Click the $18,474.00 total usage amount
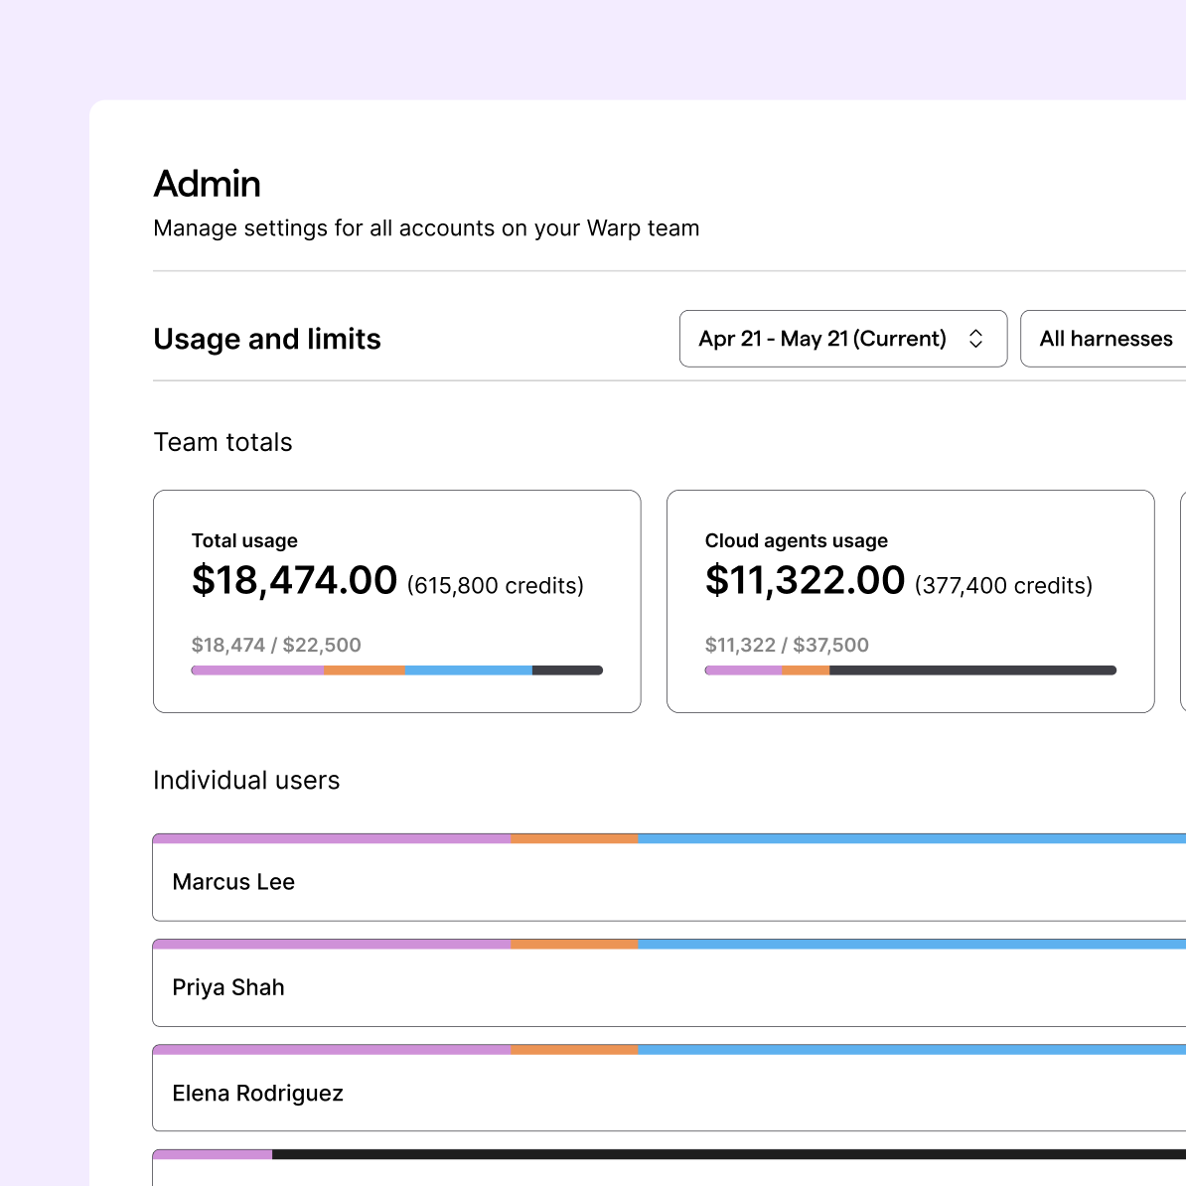Viewport: 1186px width, 1186px height. coord(294,580)
